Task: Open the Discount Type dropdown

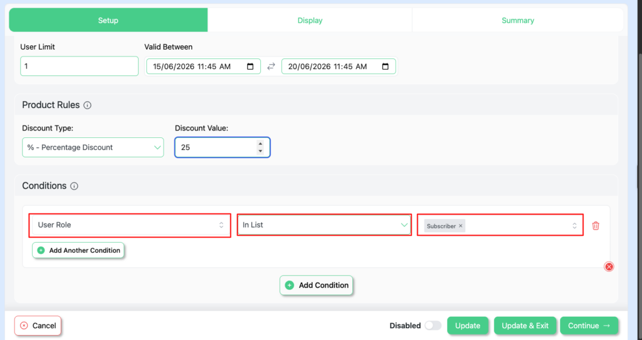Action: (x=93, y=147)
